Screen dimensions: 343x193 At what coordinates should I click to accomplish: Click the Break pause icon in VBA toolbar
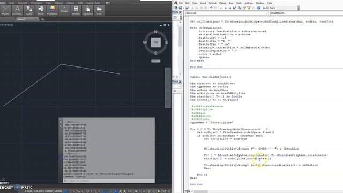(x=226, y=8)
